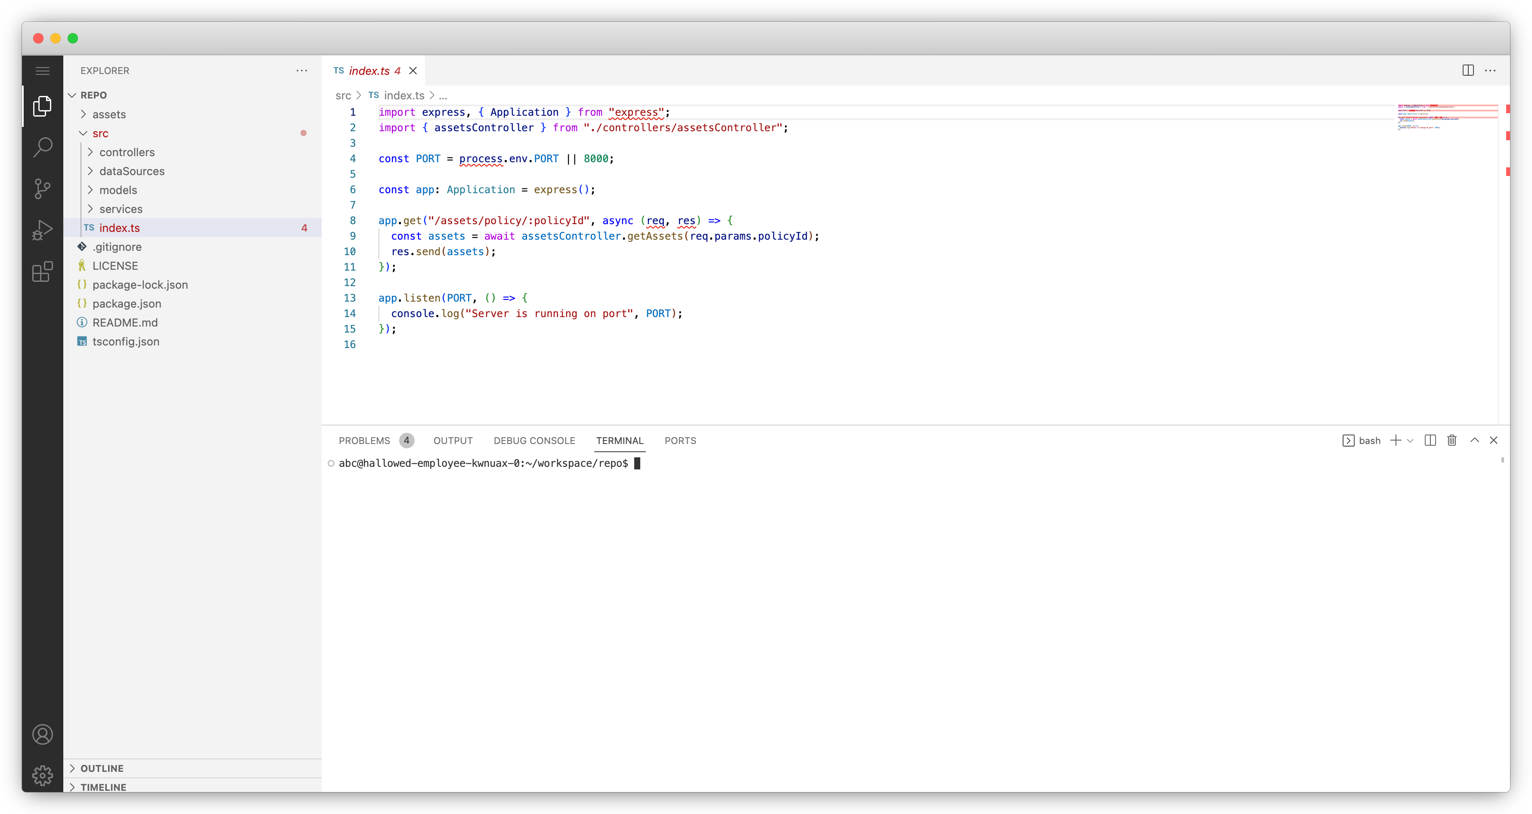The width and height of the screenshot is (1532, 814).
Task: Open the hamburger application menu
Action: coord(42,71)
